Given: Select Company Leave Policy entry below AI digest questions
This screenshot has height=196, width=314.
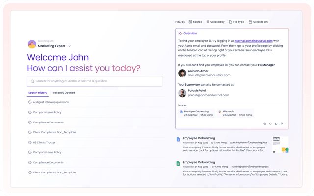Looking at the screenshot, I should (x=96, y=112).
